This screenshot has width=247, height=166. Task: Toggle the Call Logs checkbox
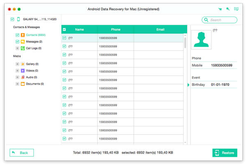click(x=17, y=48)
